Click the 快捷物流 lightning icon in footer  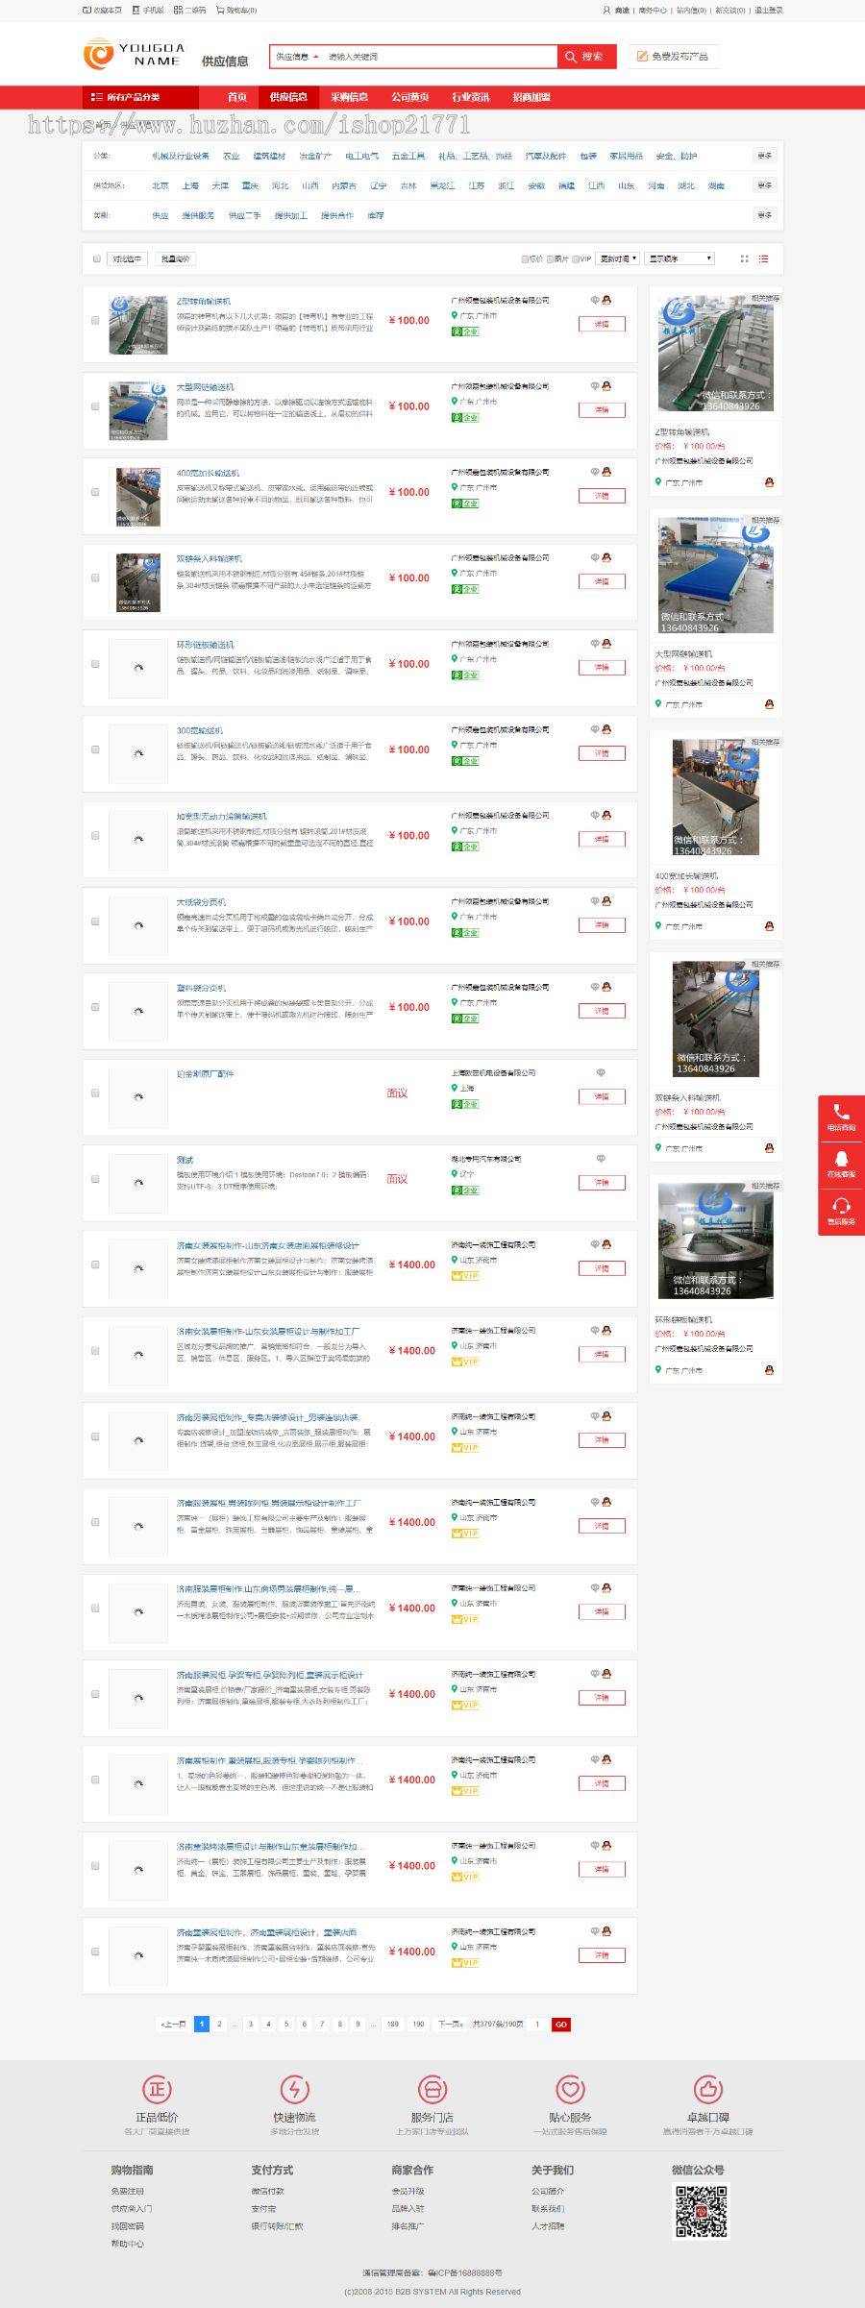point(294,2089)
